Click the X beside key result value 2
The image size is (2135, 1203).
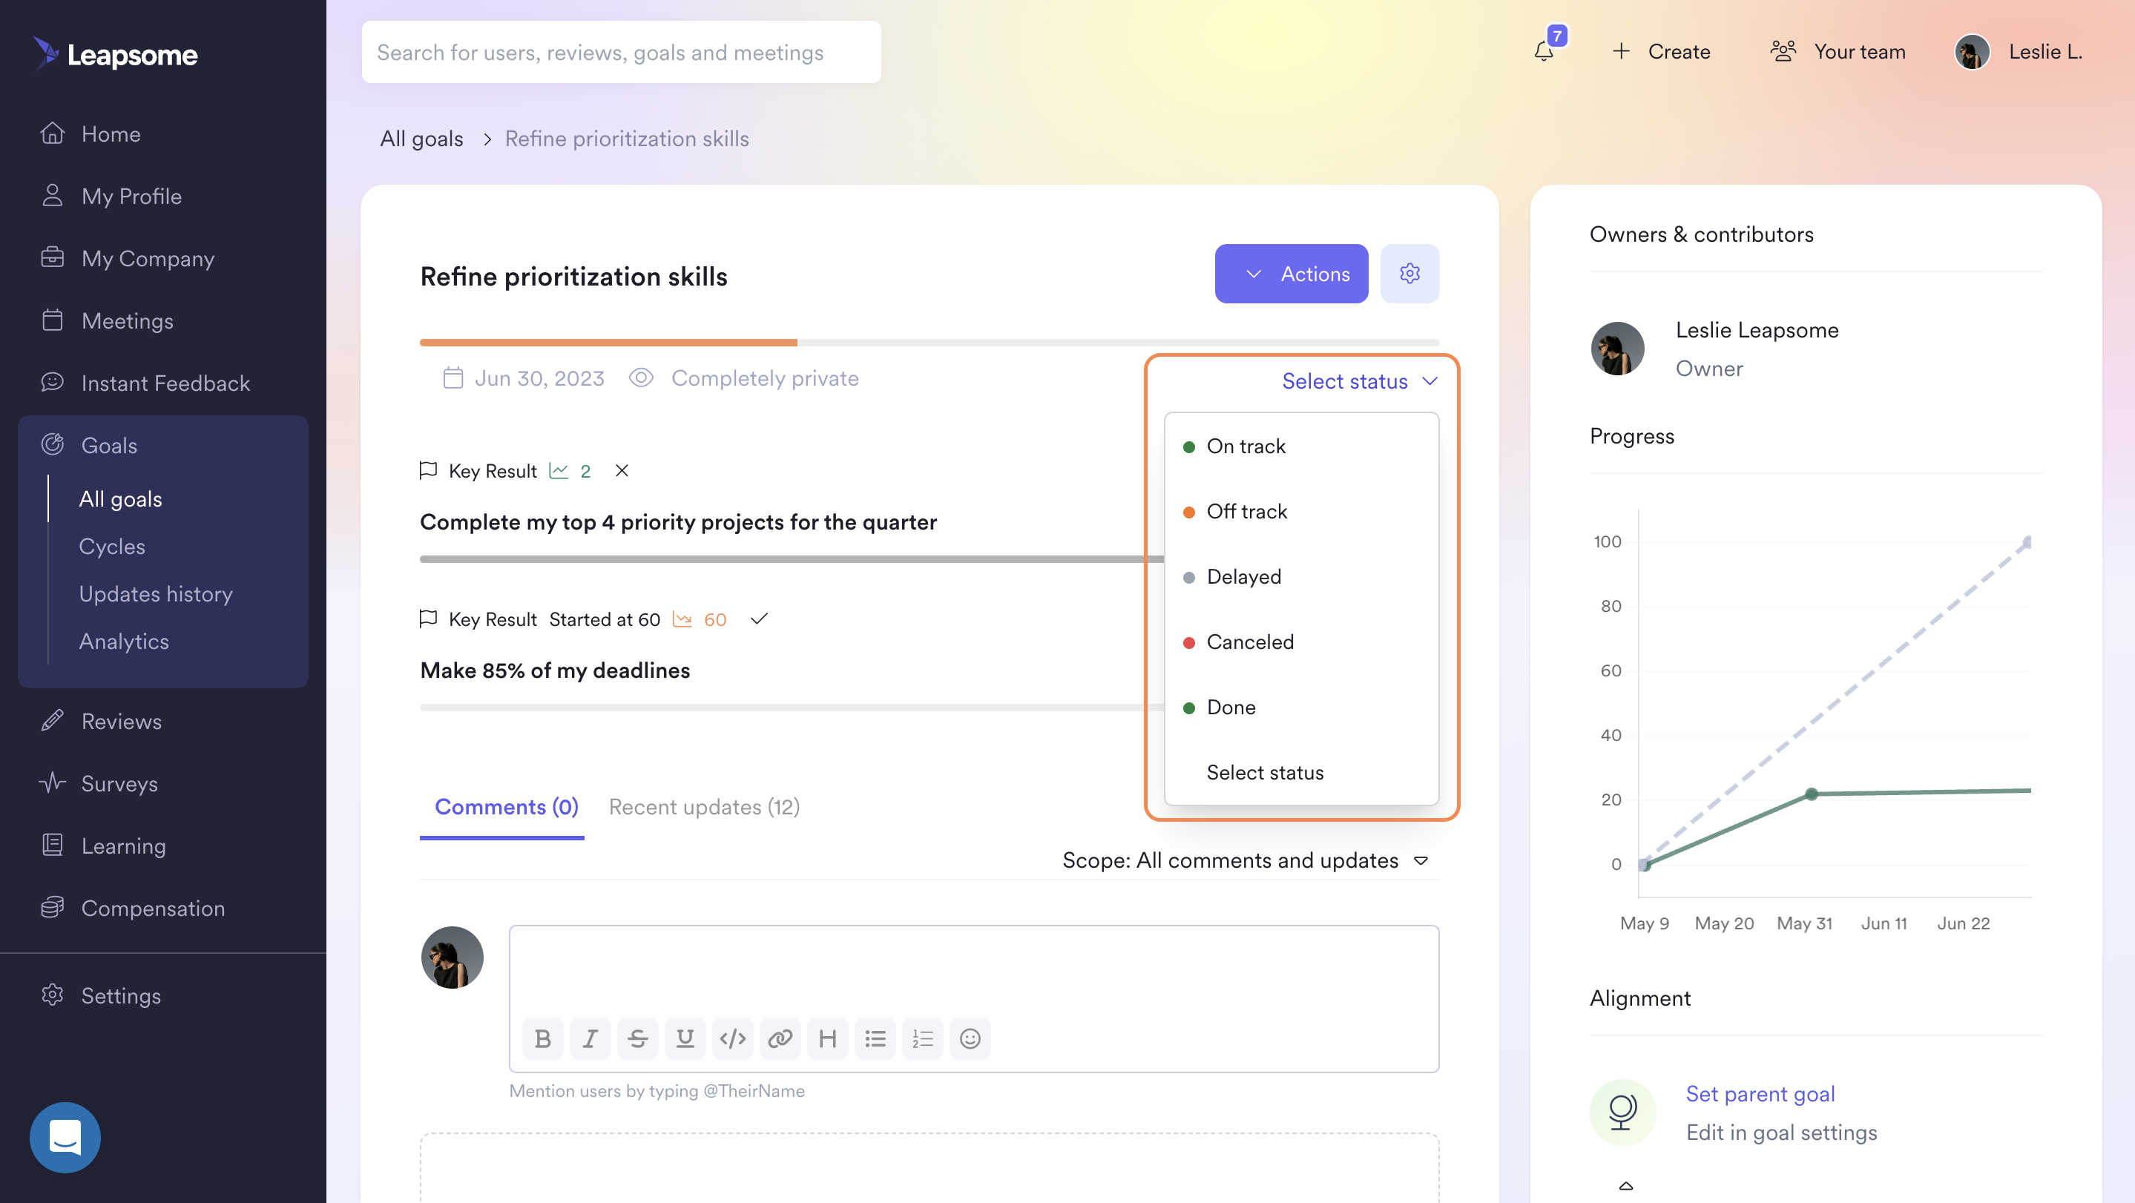tap(622, 471)
